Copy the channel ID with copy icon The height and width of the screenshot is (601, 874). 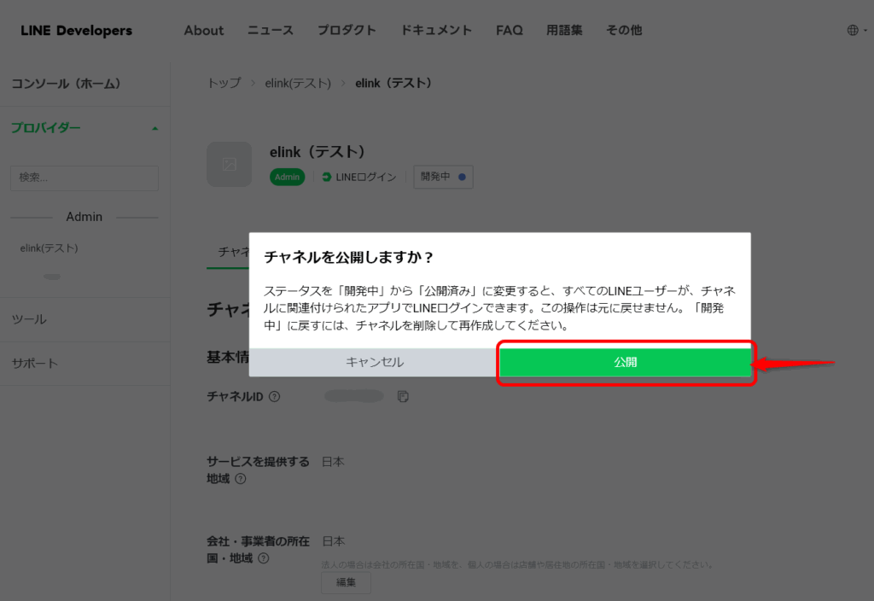403,396
